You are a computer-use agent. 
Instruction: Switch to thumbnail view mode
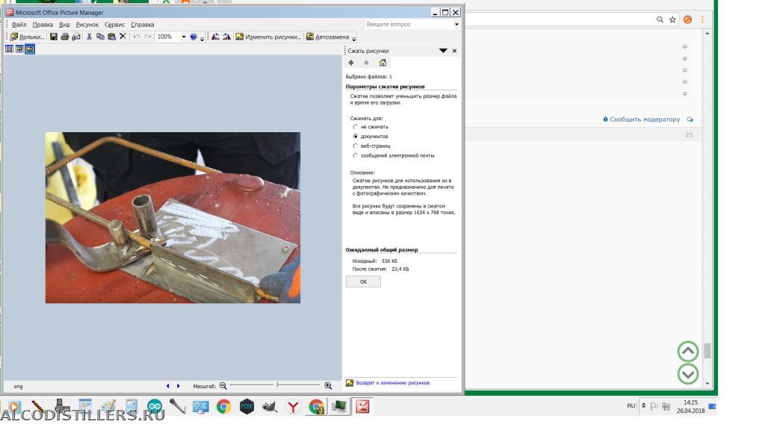(x=9, y=49)
